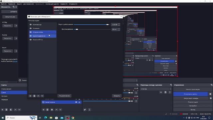Delete scene transition with trash icon
The image size is (213, 120).
165,92
